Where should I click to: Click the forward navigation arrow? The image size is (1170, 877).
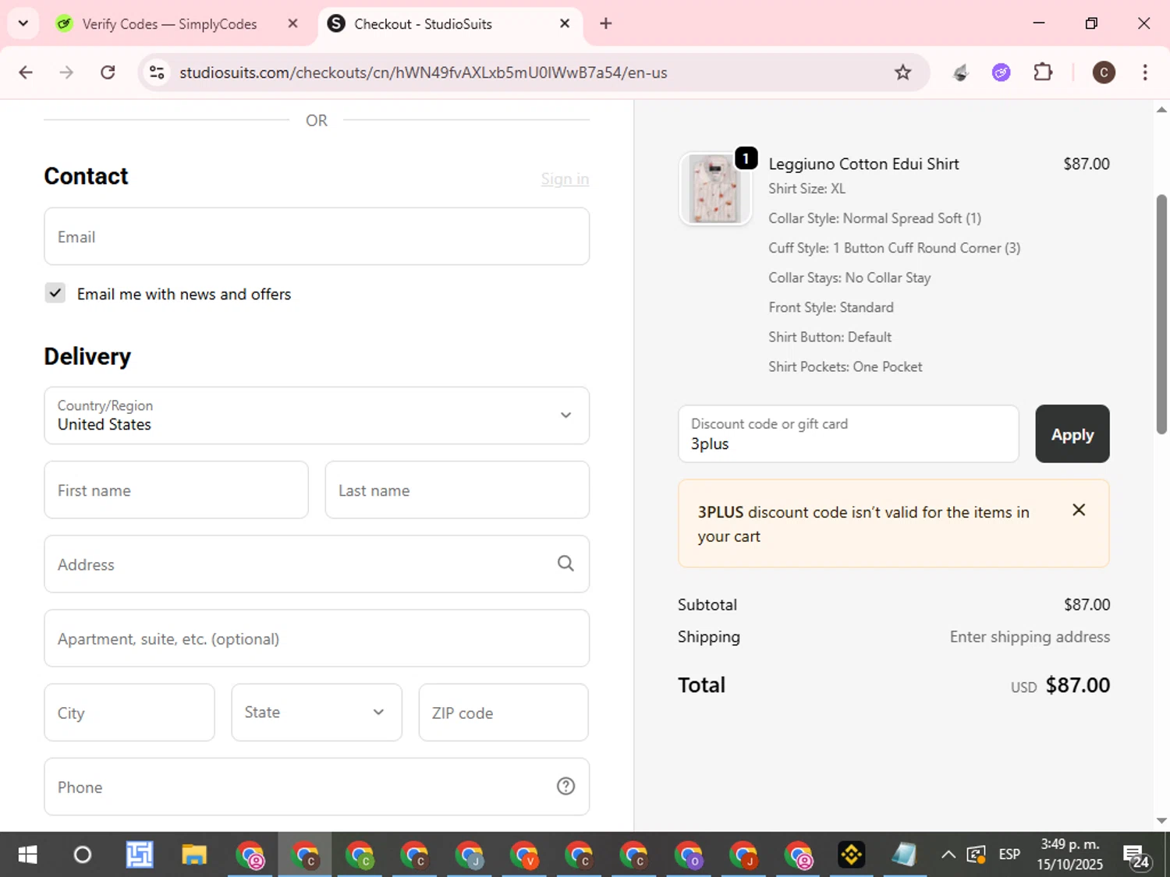click(67, 72)
